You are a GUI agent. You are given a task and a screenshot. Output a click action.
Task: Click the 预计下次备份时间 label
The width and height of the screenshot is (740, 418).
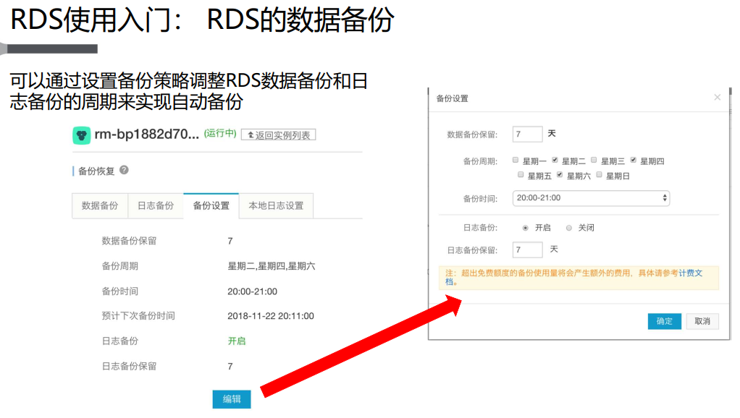pyautogui.click(x=138, y=316)
